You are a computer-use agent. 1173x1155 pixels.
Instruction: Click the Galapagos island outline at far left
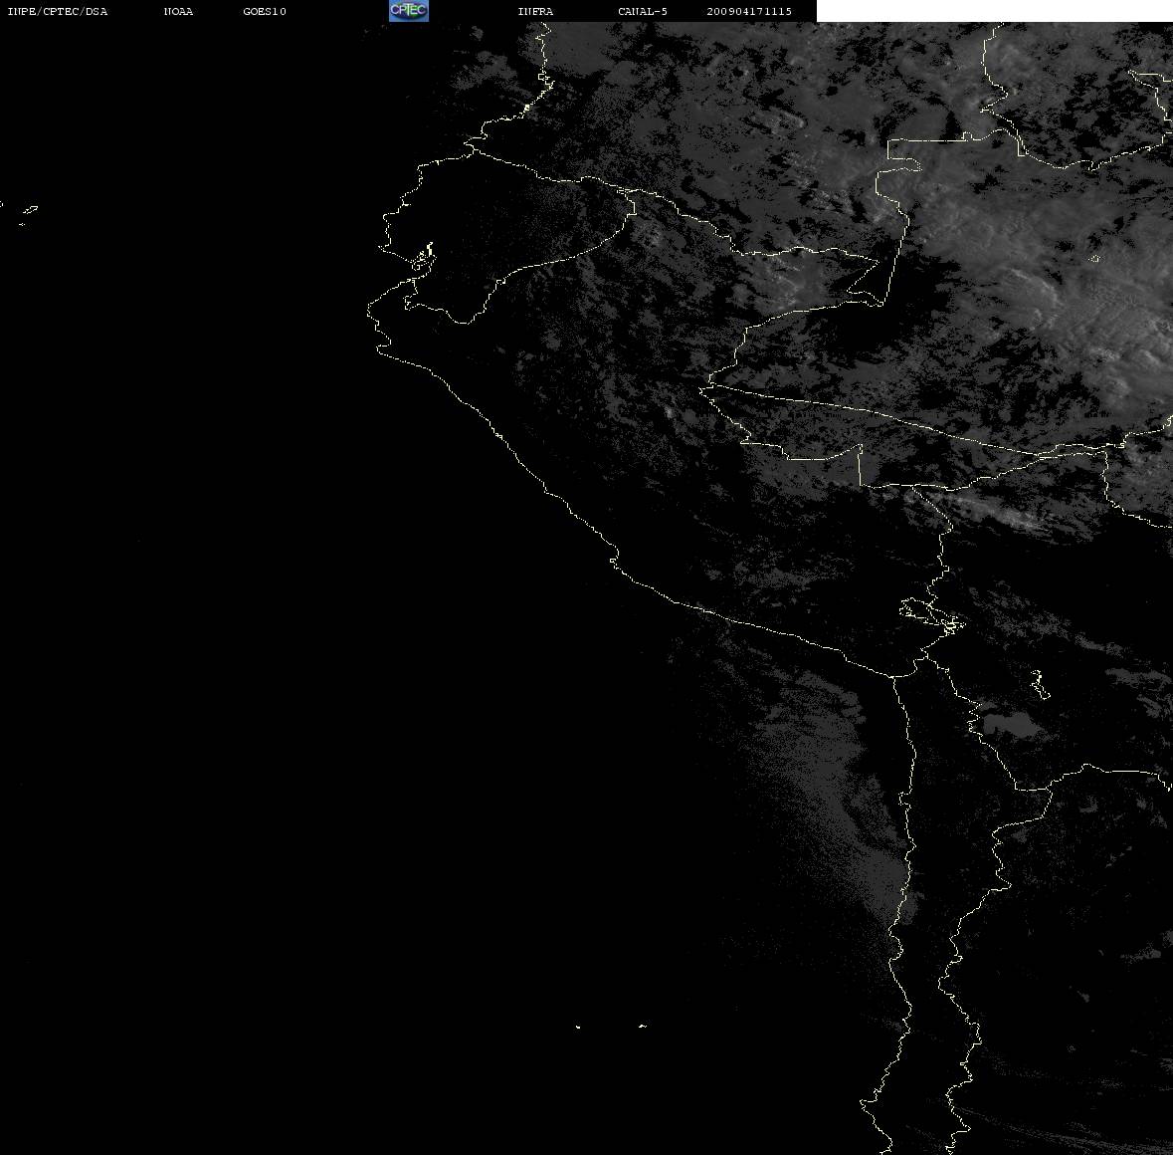30,209
